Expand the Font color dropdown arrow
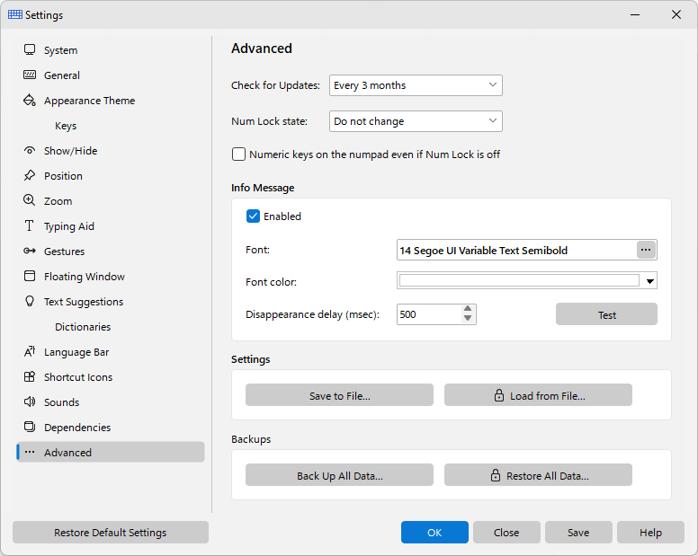Screen dimensions: 698x556 650,281
